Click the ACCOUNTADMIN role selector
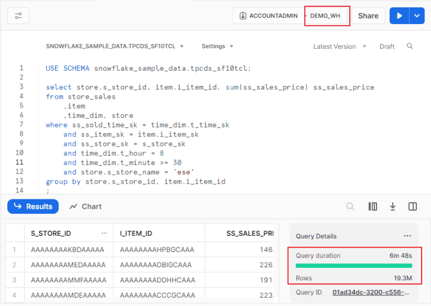The height and width of the screenshot is (306, 431). (269, 16)
